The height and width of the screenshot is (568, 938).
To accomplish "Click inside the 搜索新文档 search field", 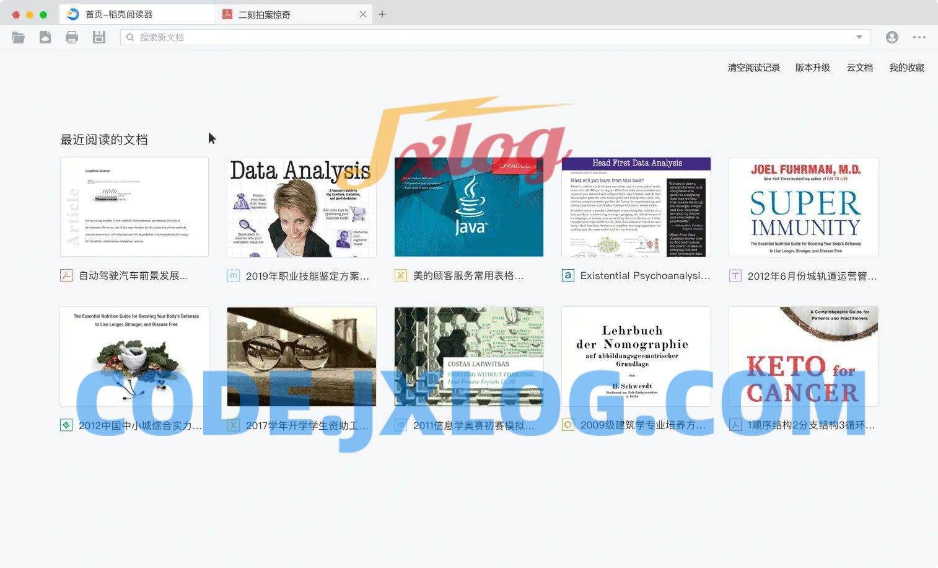I will 434,37.
